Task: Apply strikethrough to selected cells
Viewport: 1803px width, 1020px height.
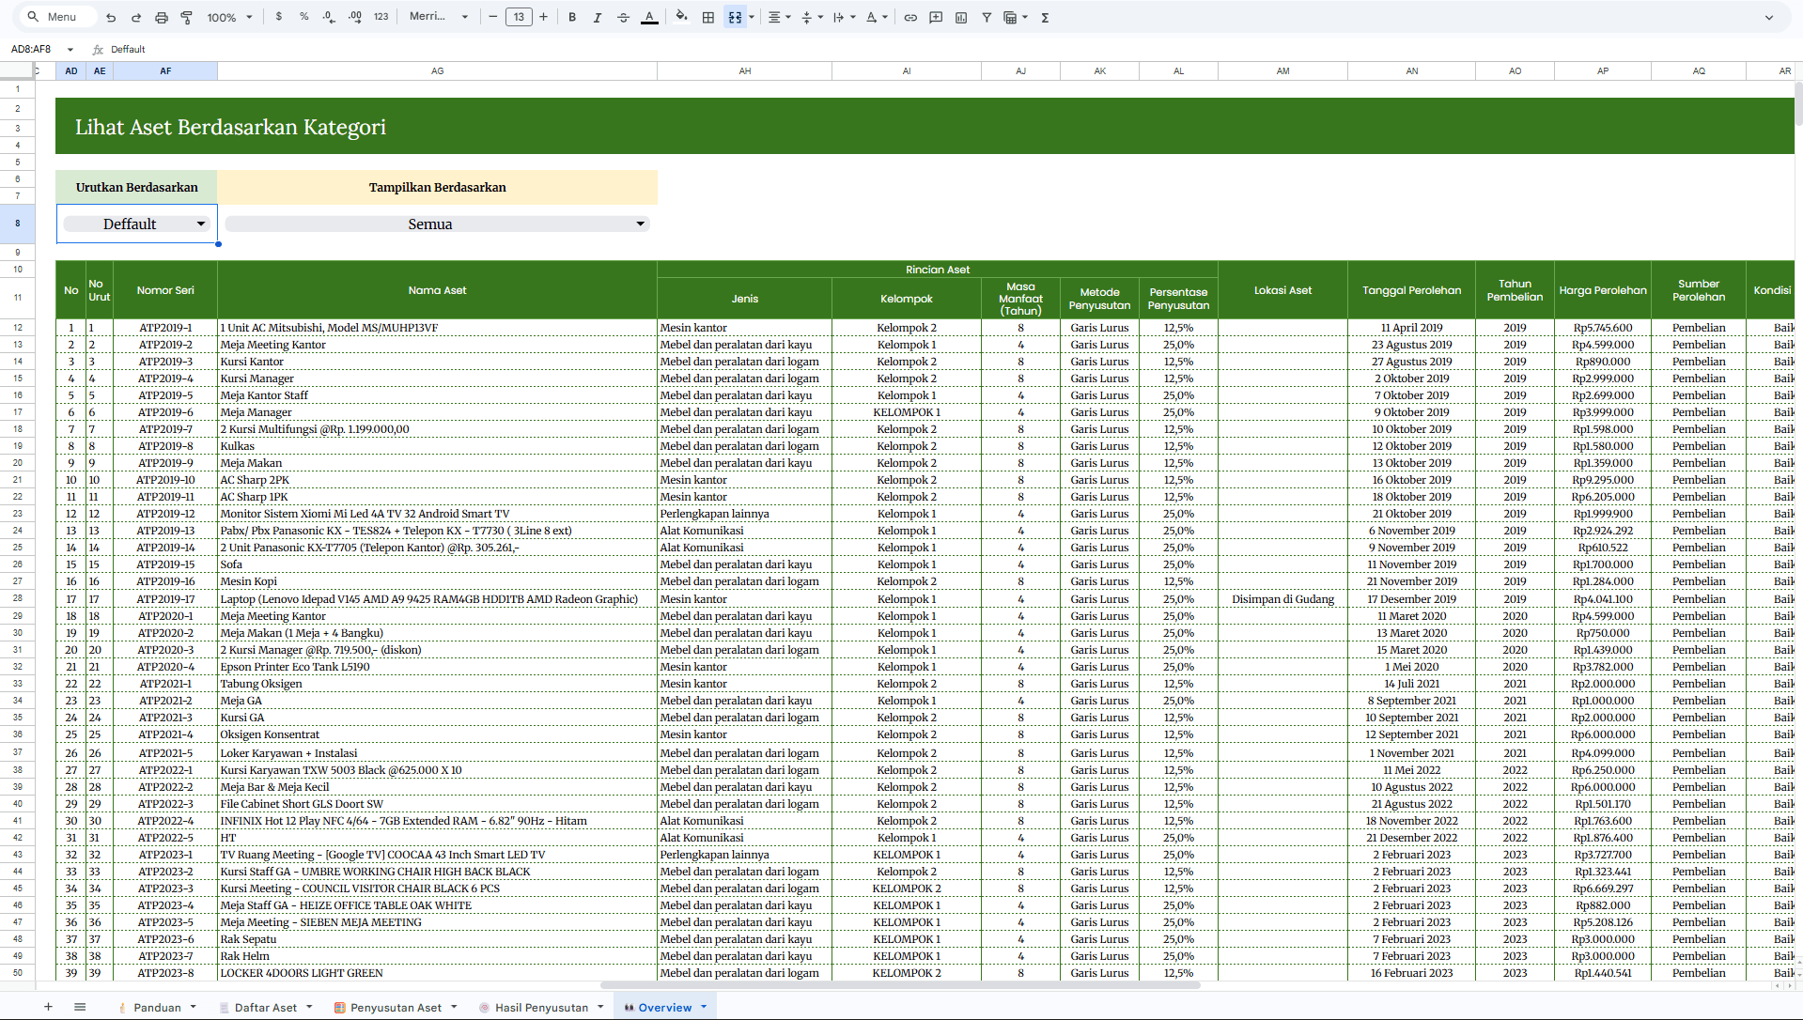Action: pyautogui.click(x=623, y=17)
